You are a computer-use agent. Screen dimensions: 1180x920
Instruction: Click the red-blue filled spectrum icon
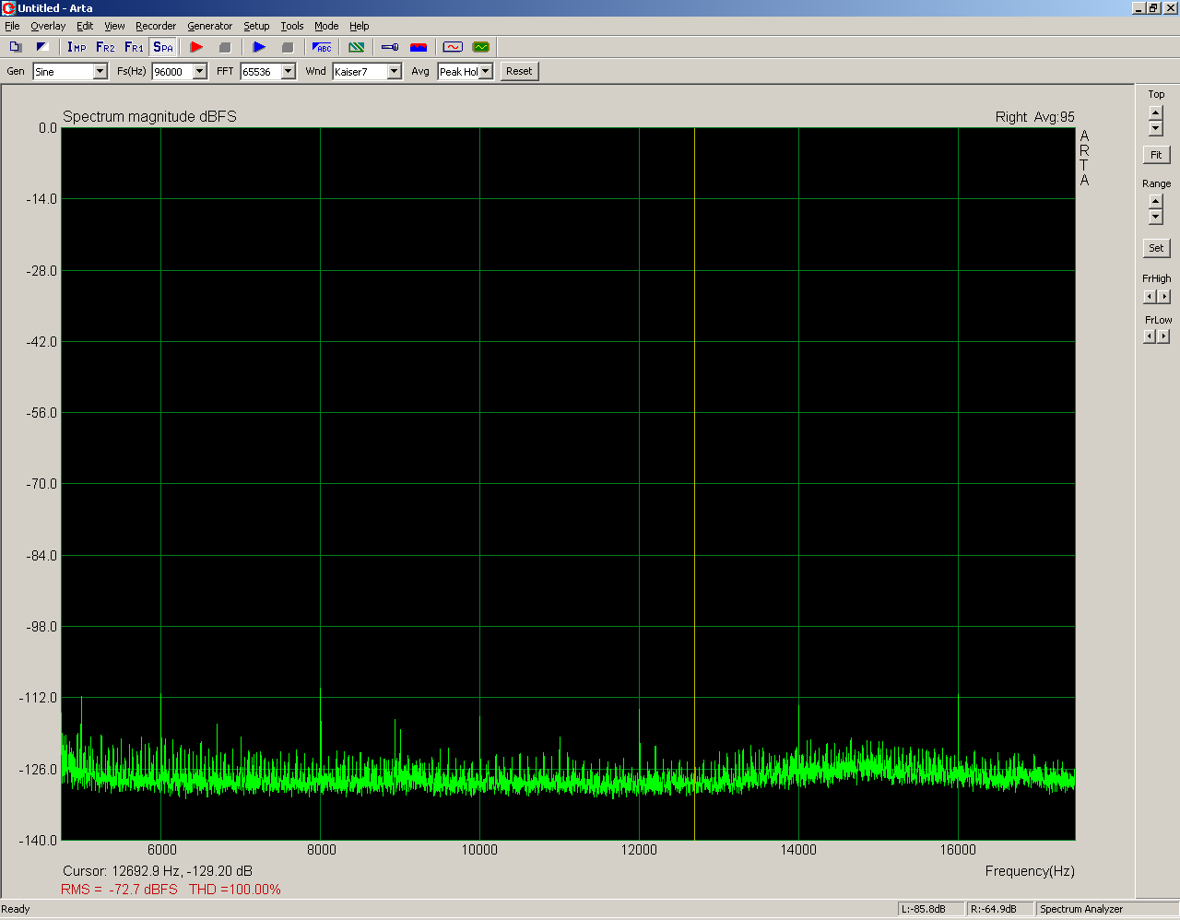(x=419, y=47)
